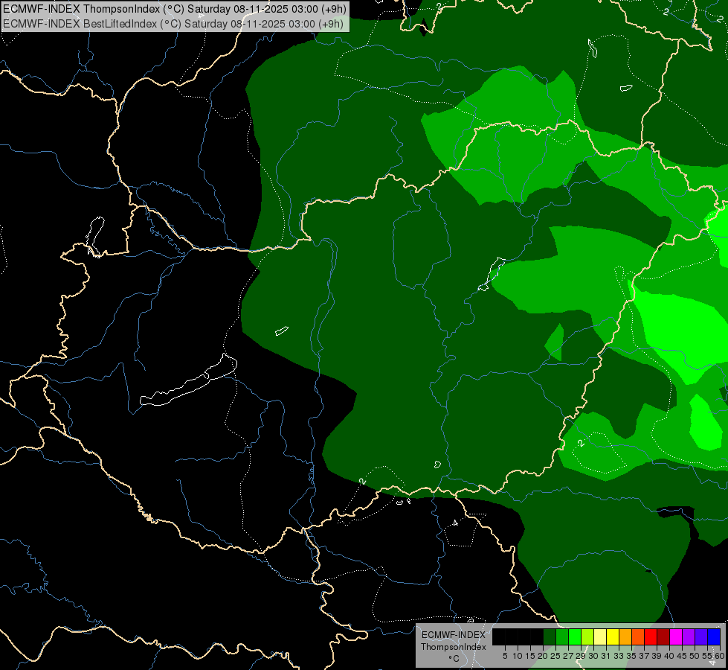
Task: Click legend scale value 55
Action: tap(706, 656)
